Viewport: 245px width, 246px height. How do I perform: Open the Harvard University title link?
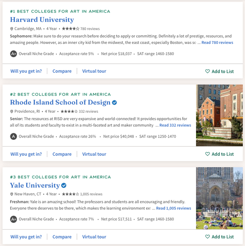click(x=42, y=20)
